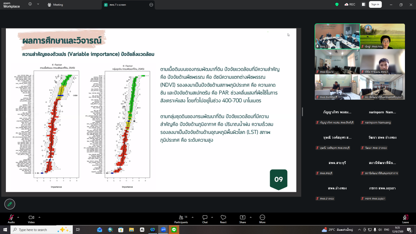Viewport: 416px width, 234px height.
Task: Open the Chat panel
Action: click(x=205, y=219)
